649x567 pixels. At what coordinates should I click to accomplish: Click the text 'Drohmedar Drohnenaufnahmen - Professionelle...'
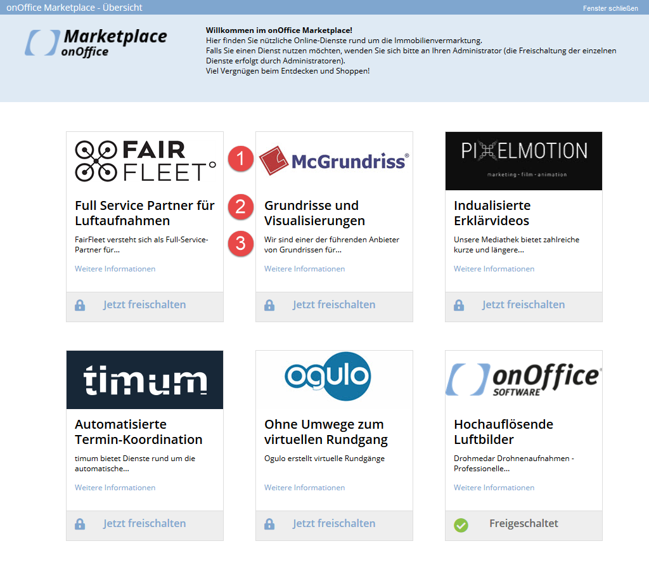514,464
